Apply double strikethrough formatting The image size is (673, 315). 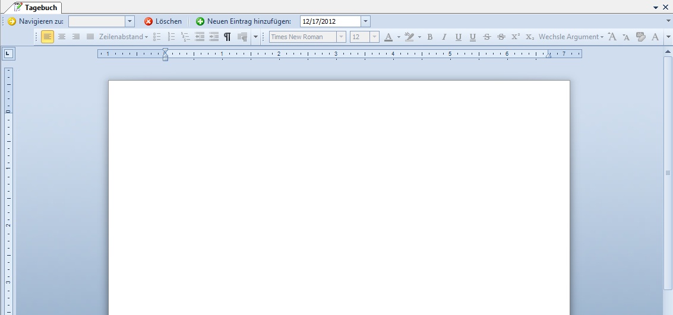pos(501,37)
